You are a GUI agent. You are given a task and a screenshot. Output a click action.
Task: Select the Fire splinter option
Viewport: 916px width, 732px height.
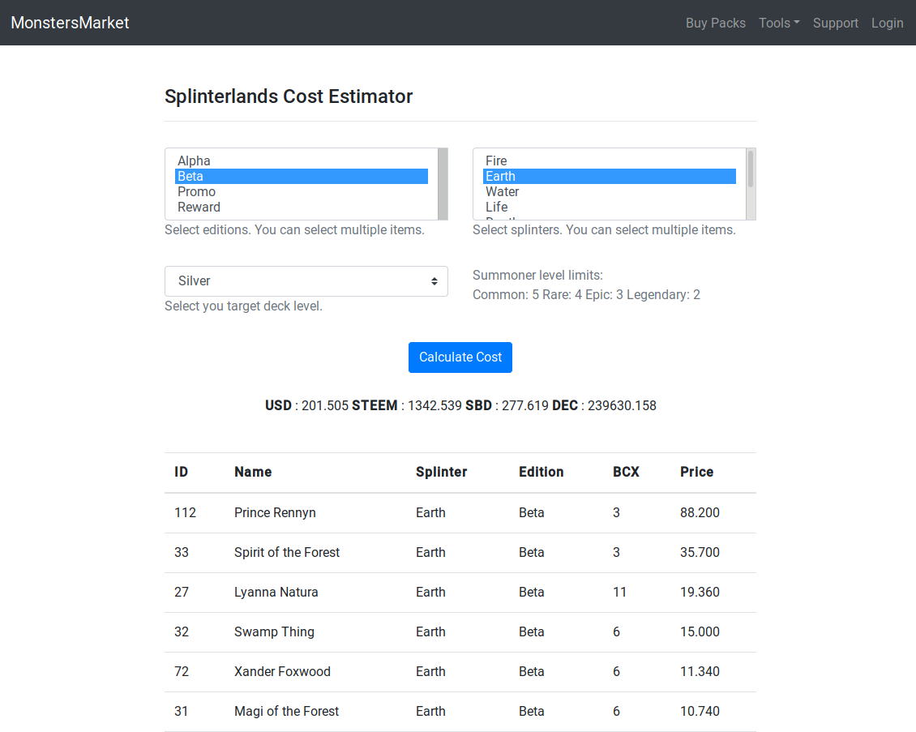(609, 161)
